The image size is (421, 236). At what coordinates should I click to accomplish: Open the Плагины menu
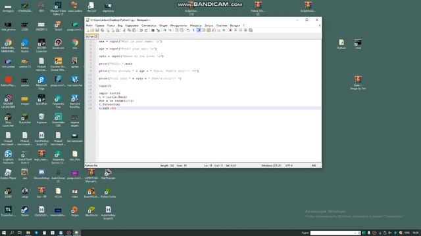[222, 26]
